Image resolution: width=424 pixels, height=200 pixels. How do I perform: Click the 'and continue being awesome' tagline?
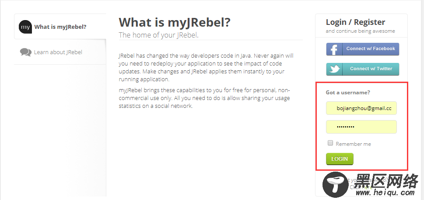360,31
